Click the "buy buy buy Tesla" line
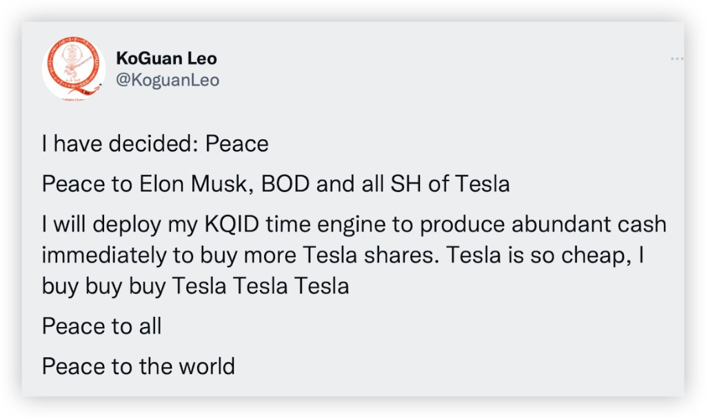This screenshot has height=418, width=706. tap(195, 285)
